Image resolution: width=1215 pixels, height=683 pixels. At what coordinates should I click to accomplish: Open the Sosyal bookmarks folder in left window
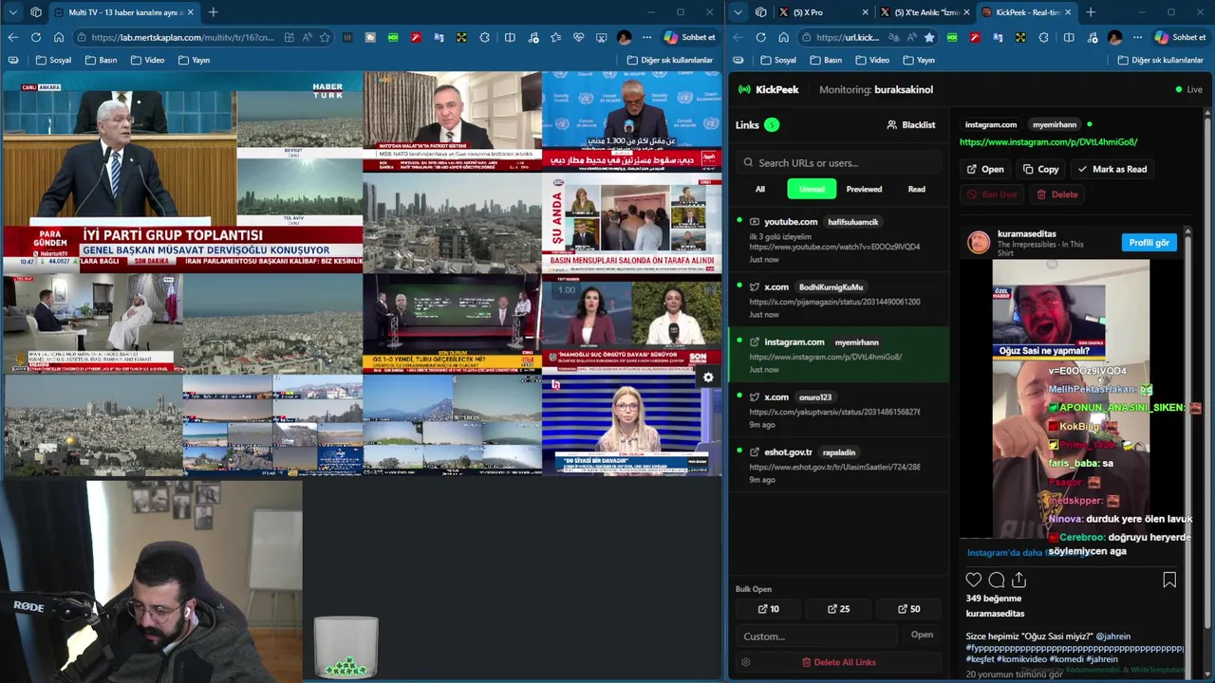click(53, 60)
